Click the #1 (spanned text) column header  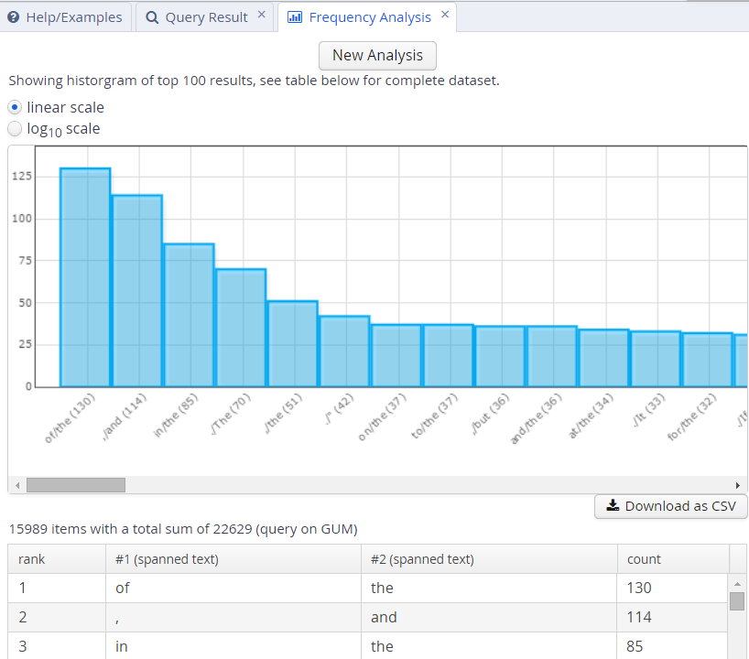tap(167, 559)
